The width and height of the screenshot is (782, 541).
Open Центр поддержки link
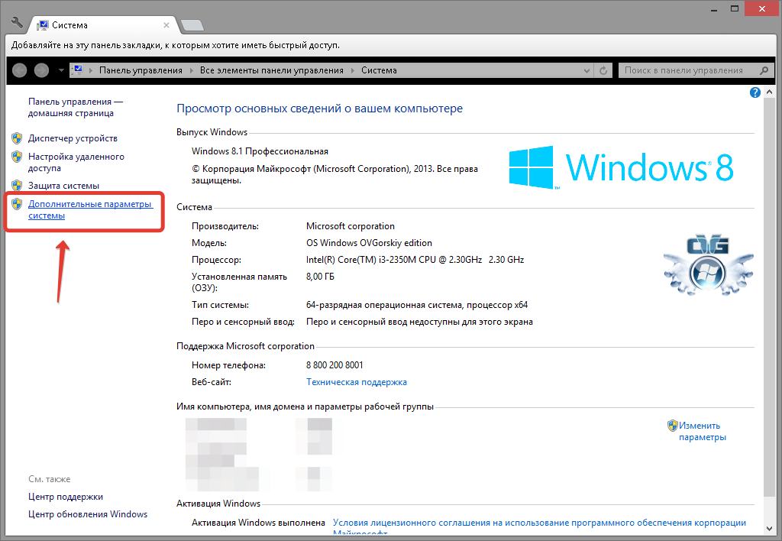coord(66,497)
